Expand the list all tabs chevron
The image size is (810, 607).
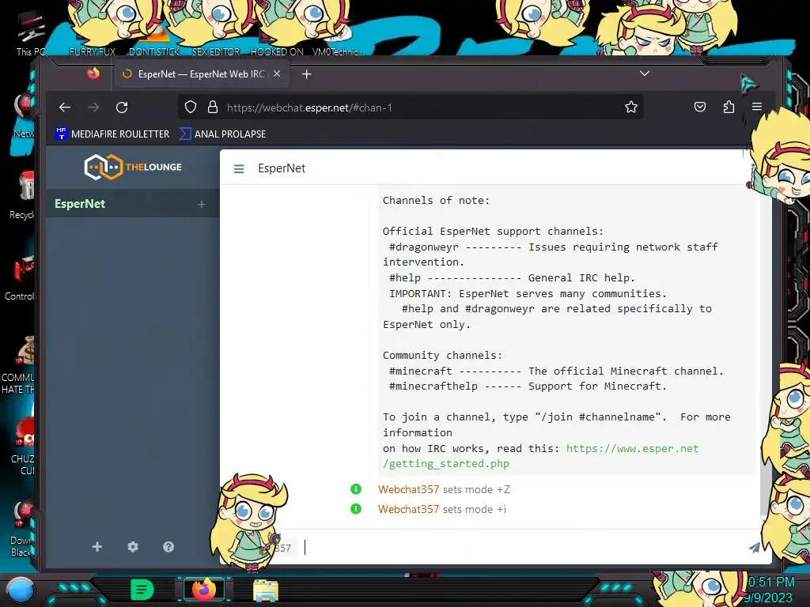(x=644, y=74)
